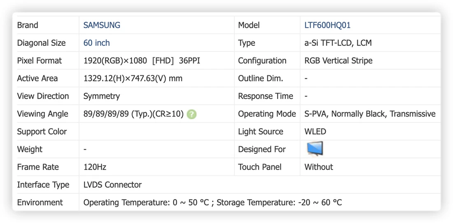The width and height of the screenshot is (453, 223).
Task: Open the LTF600HQ01 model link
Action: [327, 25]
